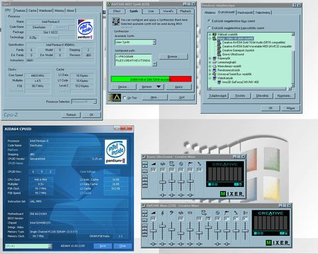Screen dimensions: 318x254
Task: Click master volume icon in AWE64 mixer
Action: coord(153,213)
